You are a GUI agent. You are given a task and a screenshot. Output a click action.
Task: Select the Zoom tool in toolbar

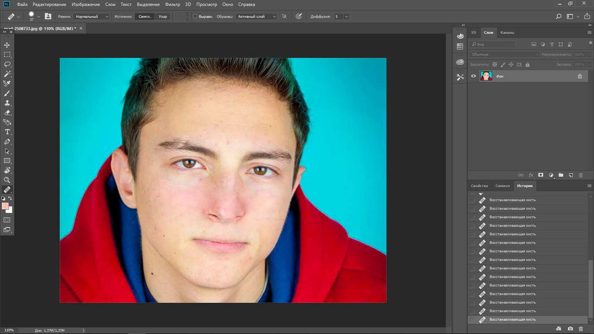point(7,180)
